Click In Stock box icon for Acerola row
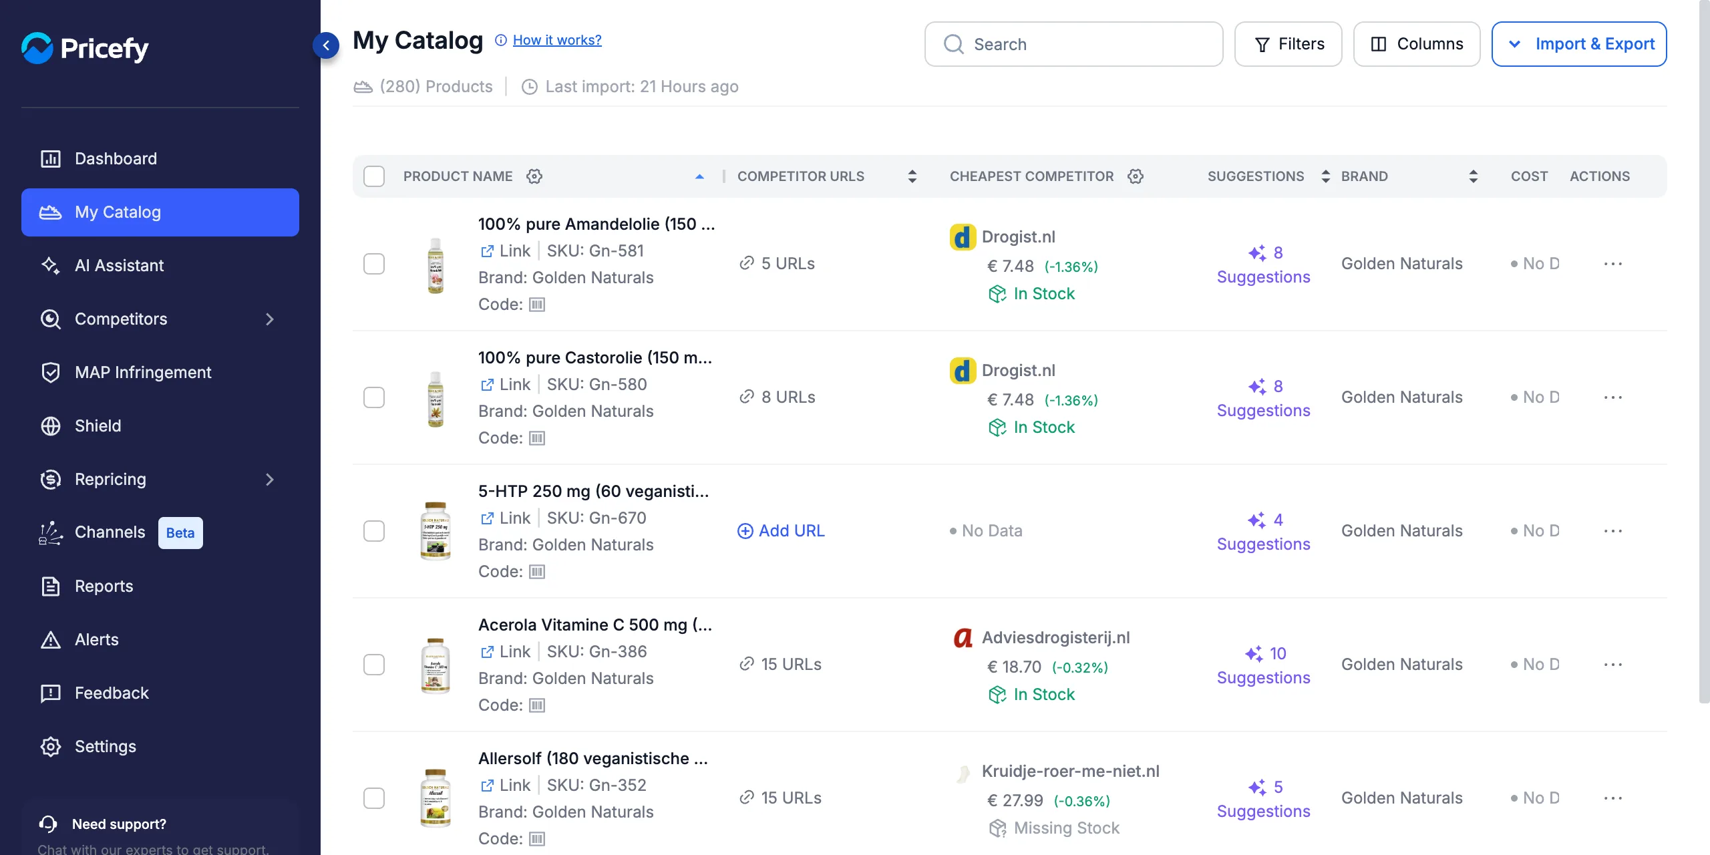The width and height of the screenshot is (1710, 855). point(997,695)
